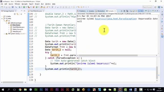Expand the HazirMetotlar.java tree node
Image resolution: width=164 pixels, height=92 pixels.
pyautogui.click(x=9, y=27)
